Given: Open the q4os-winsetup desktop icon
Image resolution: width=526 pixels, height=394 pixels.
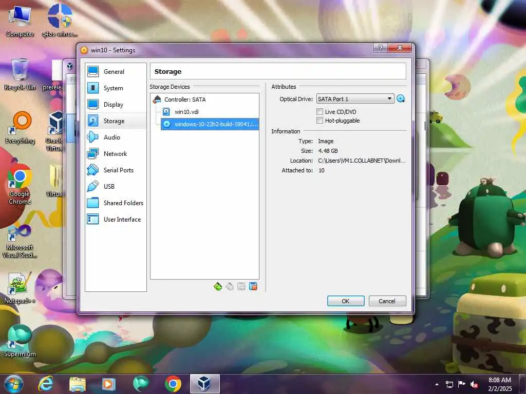Looking at the screenshot, I should [60, 21].
